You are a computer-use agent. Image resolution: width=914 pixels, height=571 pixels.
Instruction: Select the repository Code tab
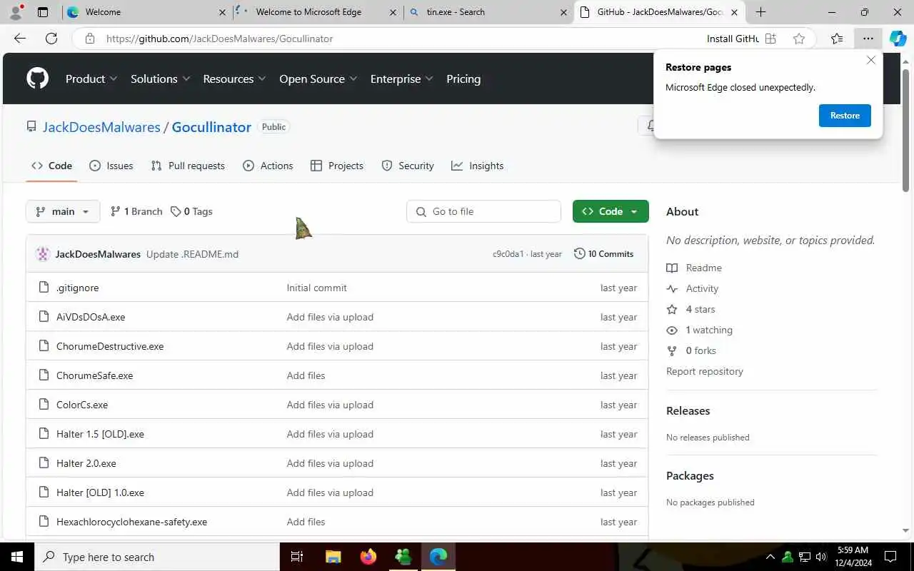point(51,166)
